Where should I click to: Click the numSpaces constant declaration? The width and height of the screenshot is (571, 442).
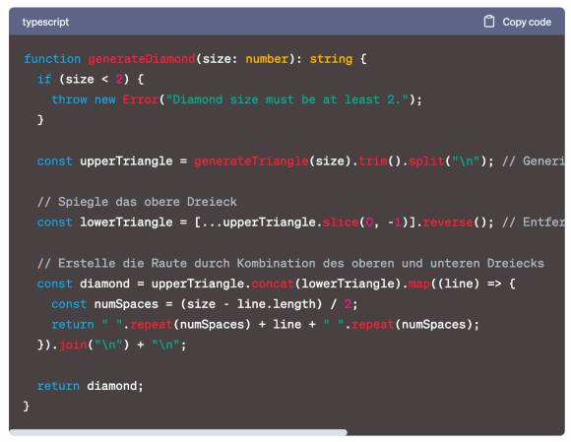tap(126, 303)
